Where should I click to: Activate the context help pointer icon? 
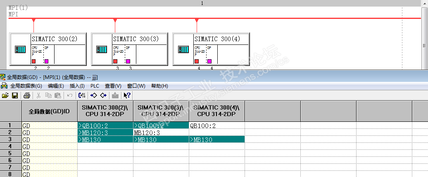(127, 95)
